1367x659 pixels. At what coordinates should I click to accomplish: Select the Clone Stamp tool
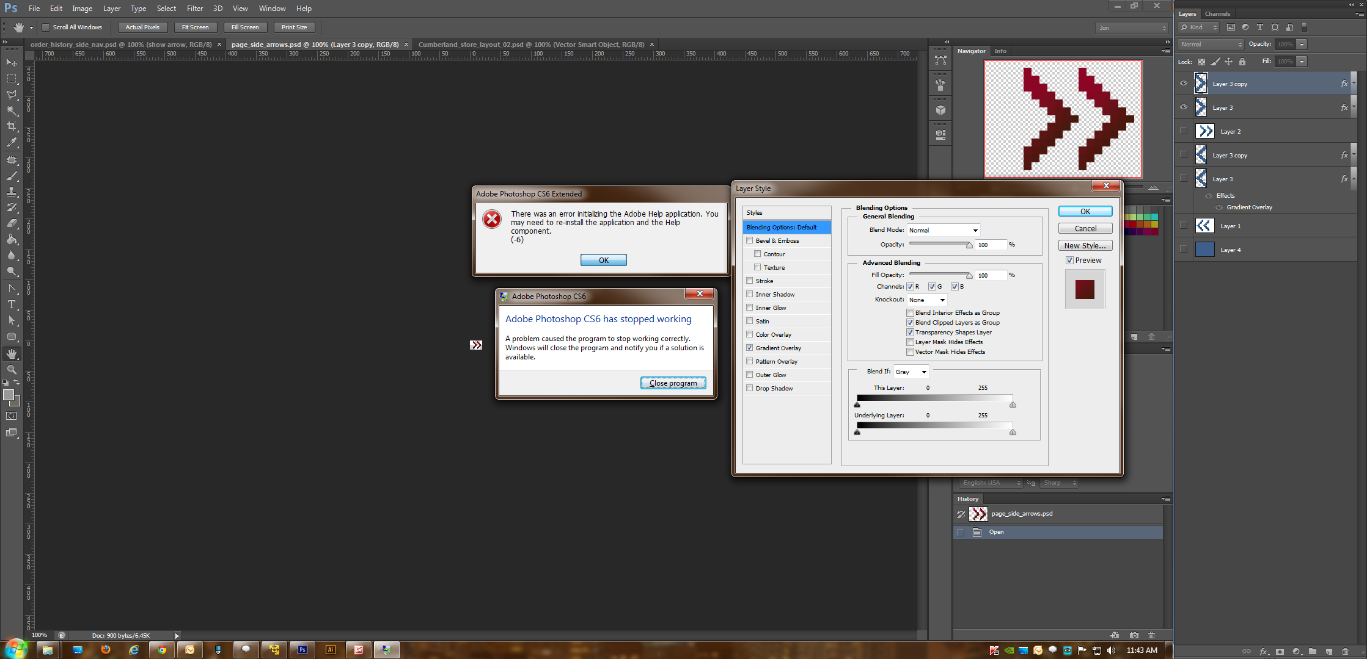(x=12, y=192)
